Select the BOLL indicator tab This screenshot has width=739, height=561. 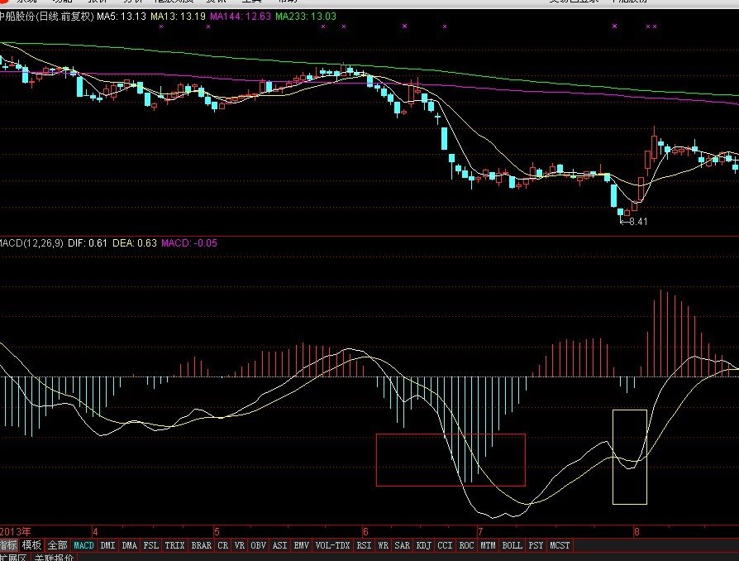512,545
